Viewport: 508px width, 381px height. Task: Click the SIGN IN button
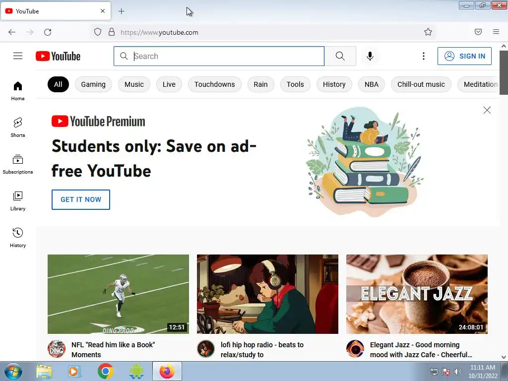tap(464, 56)
